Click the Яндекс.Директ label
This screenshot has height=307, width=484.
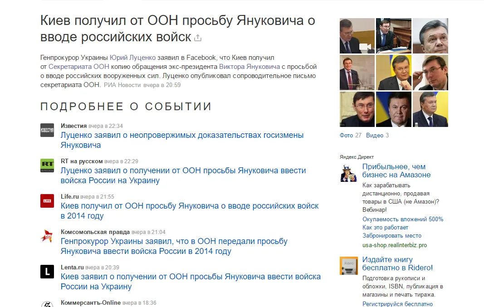357,157
